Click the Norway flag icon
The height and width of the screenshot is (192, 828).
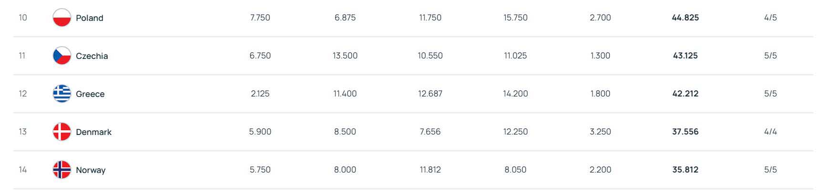(61, 170)
